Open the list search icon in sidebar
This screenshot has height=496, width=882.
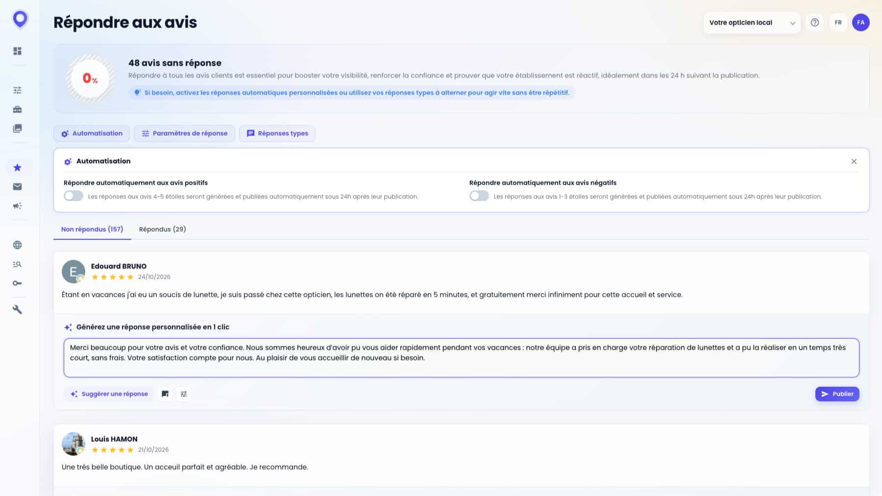(x=18, y=264)
